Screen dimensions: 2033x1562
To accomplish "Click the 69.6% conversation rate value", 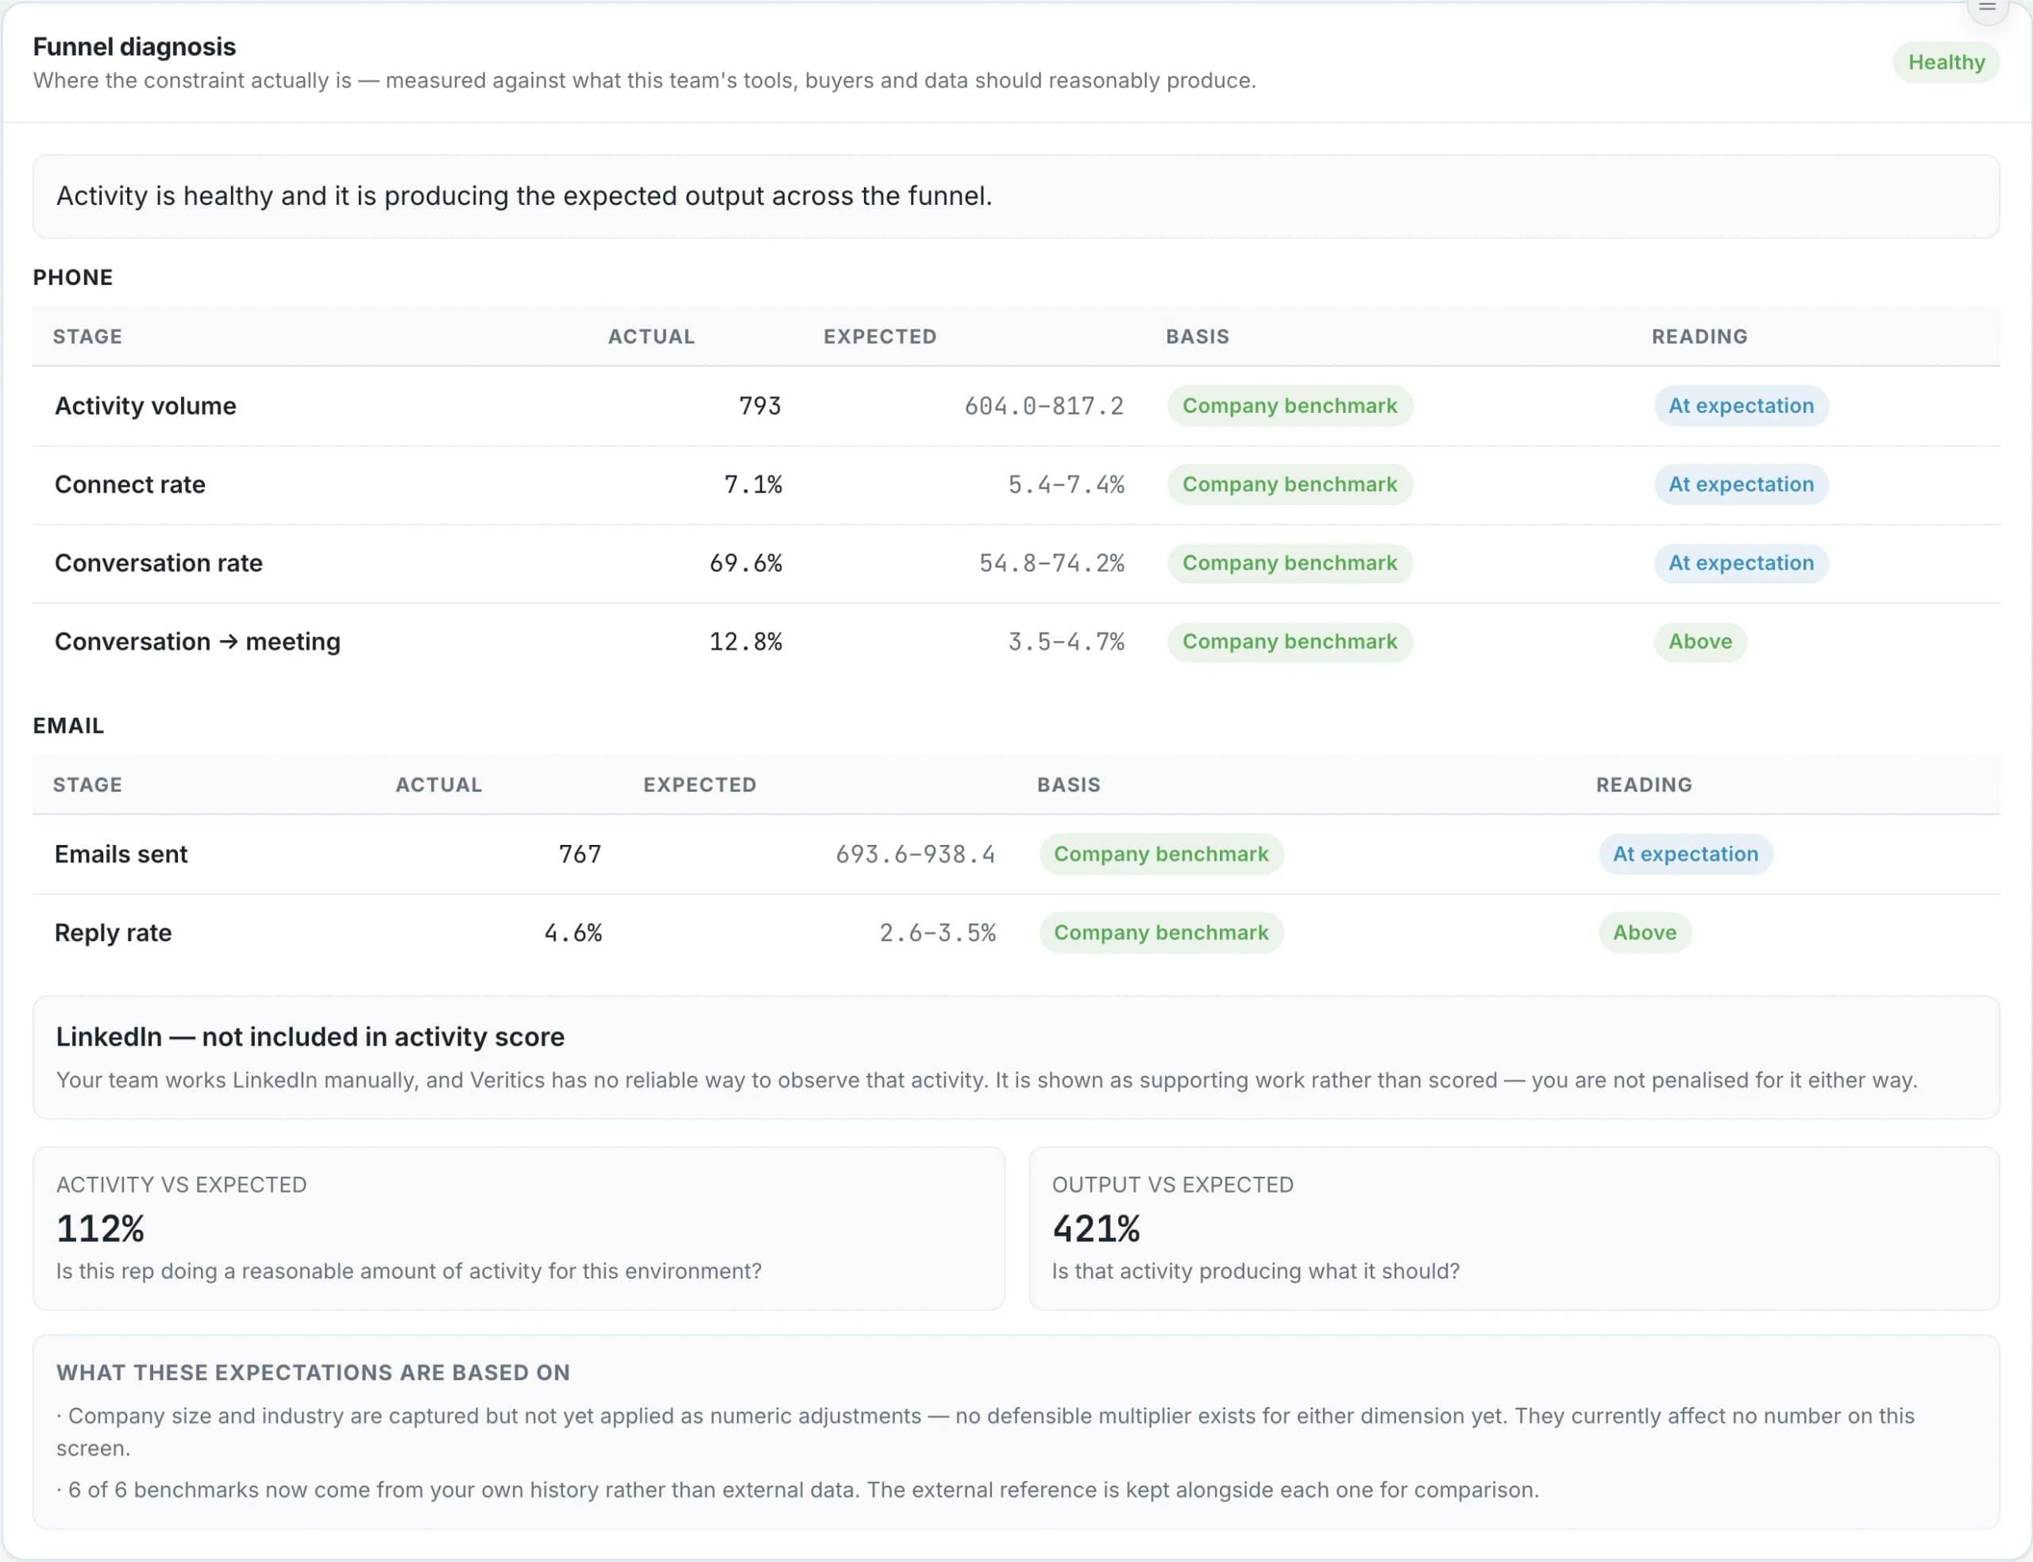I will pyautogui.click(x=746, y=562).
